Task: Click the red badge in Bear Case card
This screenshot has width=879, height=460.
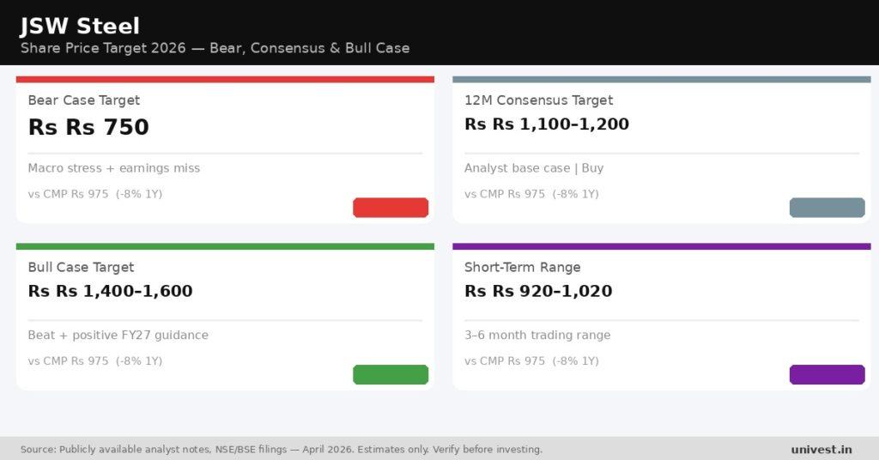Action: [391, 208]
